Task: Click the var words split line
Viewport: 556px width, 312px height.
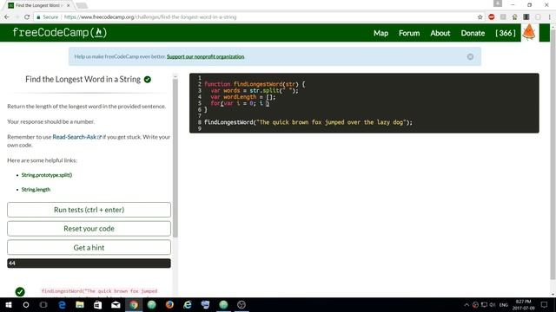Action: click(x=255, y=90)
